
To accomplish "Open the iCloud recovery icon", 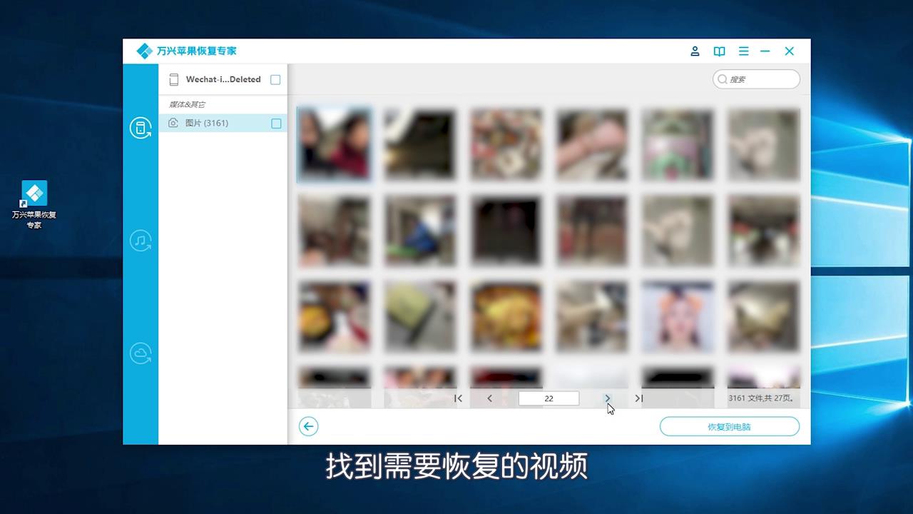I will (141, 352).
